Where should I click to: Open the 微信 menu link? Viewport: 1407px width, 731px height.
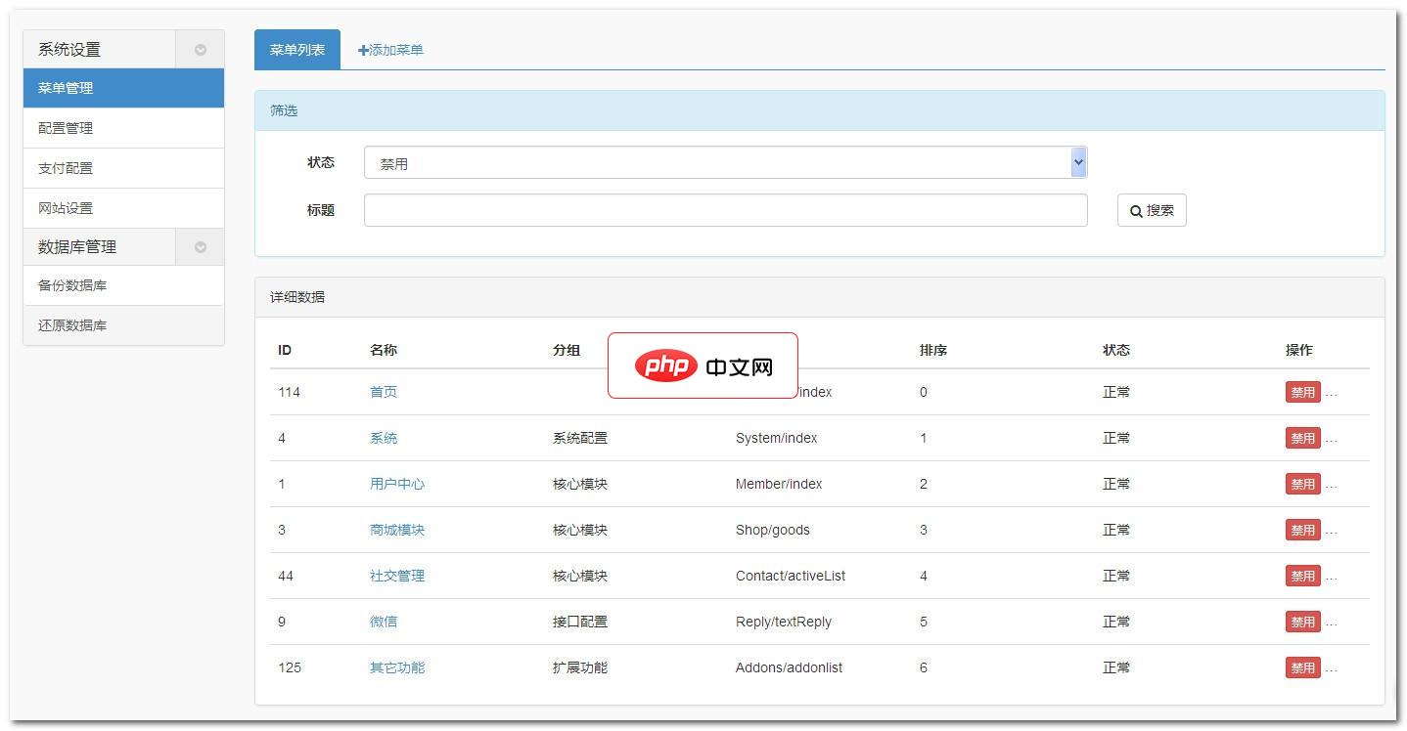tap(383, 622)
